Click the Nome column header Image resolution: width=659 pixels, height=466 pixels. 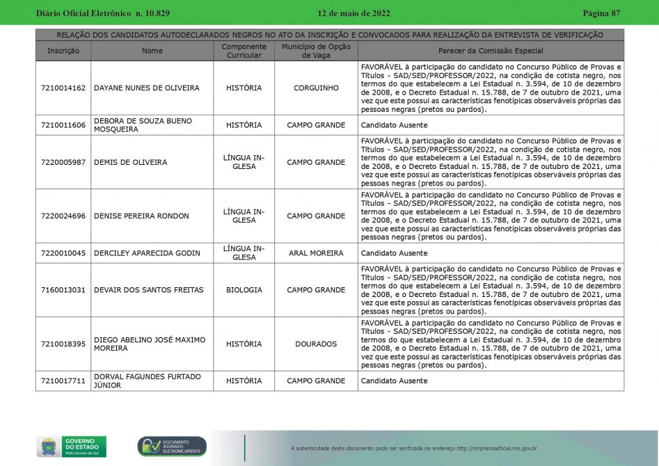152,51
